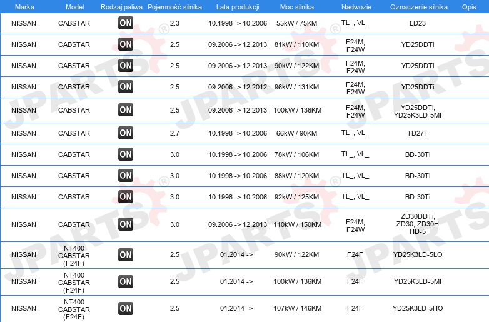Click the ON fuel icon in the 88kW / 120KM row
This screenshot has height=322, width=489.
click(126, 175)
